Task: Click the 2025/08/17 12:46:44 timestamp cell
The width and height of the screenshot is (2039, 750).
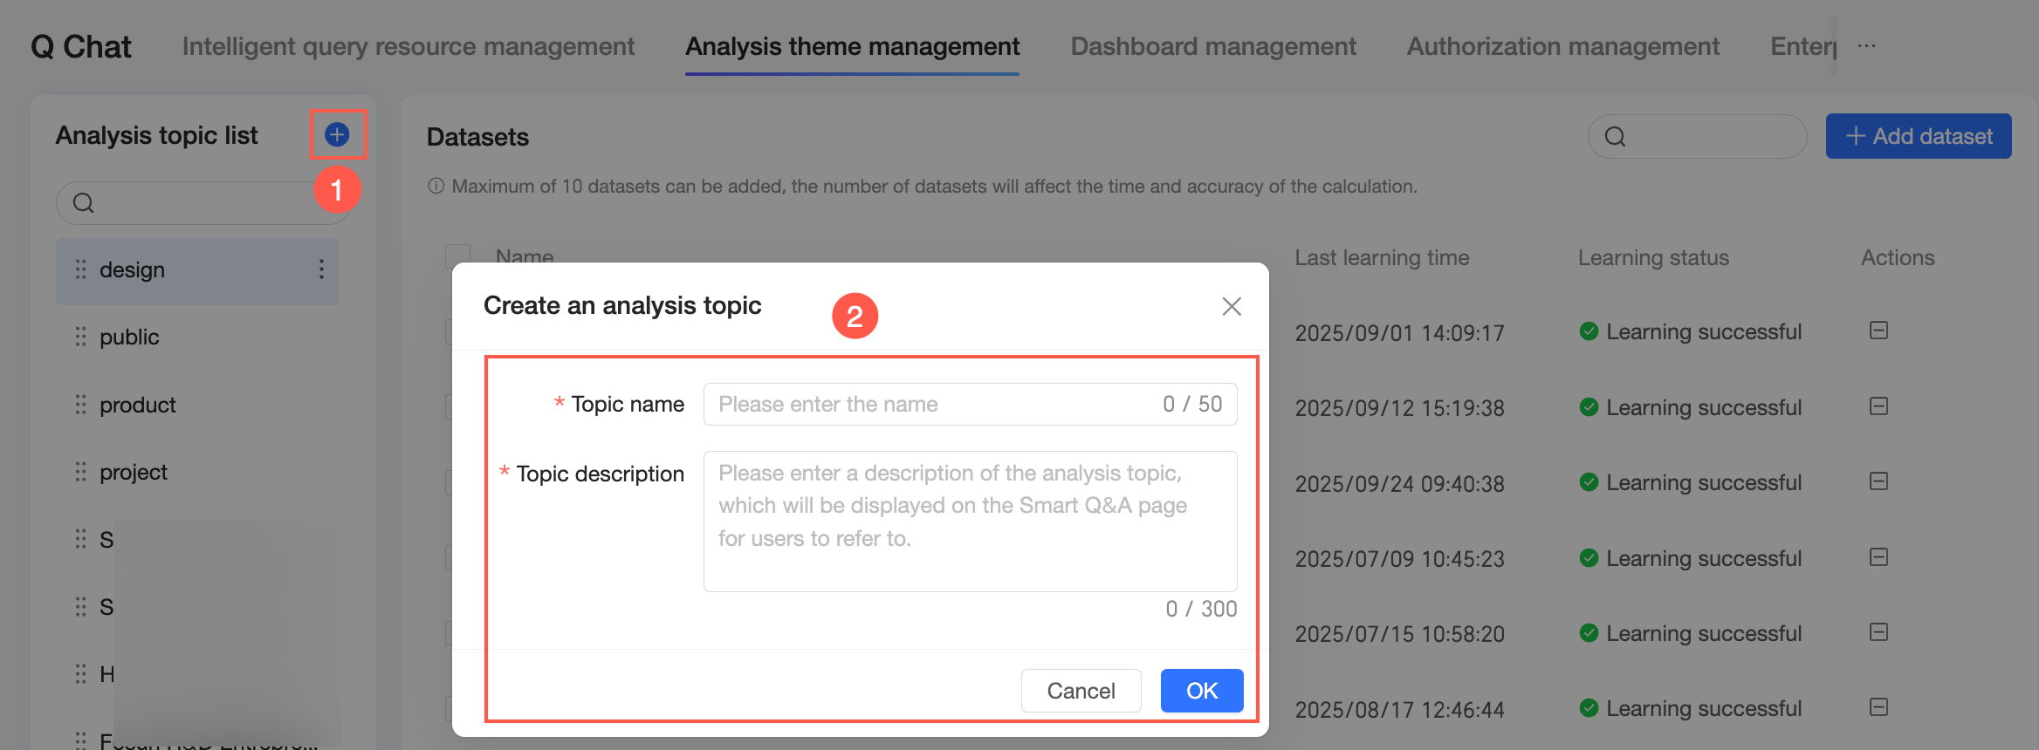Action: click(1399, 710)
